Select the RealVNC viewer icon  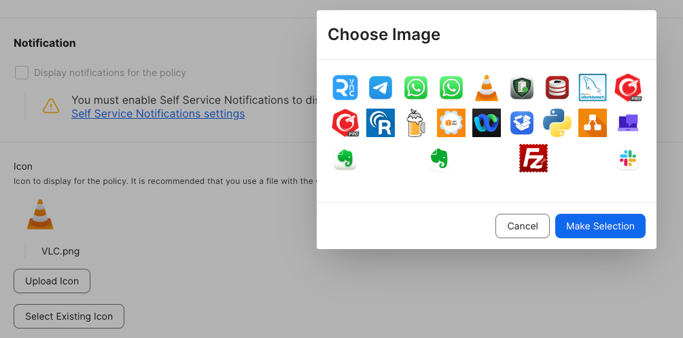(x=345, y=88)
